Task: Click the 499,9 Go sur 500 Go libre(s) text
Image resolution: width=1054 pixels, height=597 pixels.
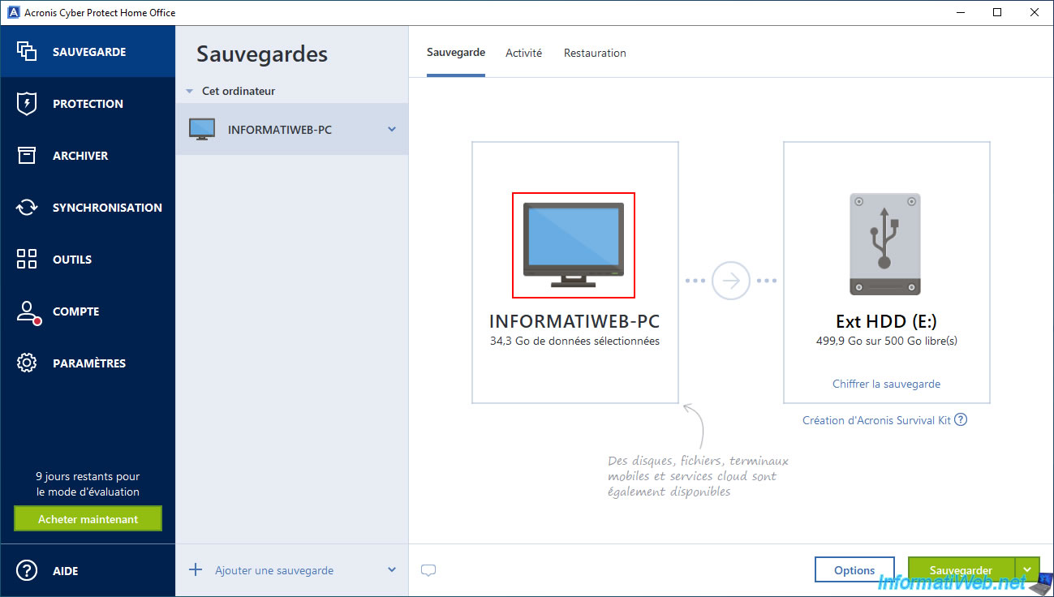Action: 886,341
